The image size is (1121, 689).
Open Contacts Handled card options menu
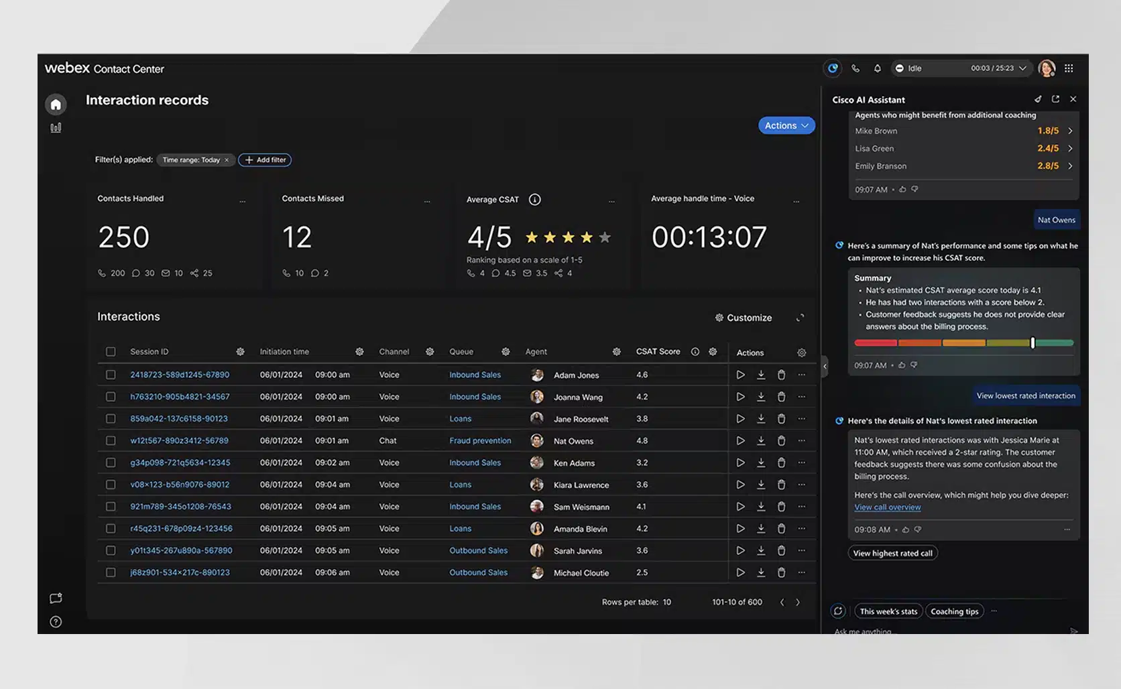(243, 200)
